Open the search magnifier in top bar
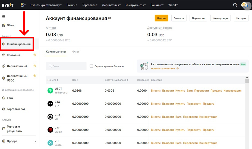The height and width of the screenshot is (149, 252). point(235,5)
